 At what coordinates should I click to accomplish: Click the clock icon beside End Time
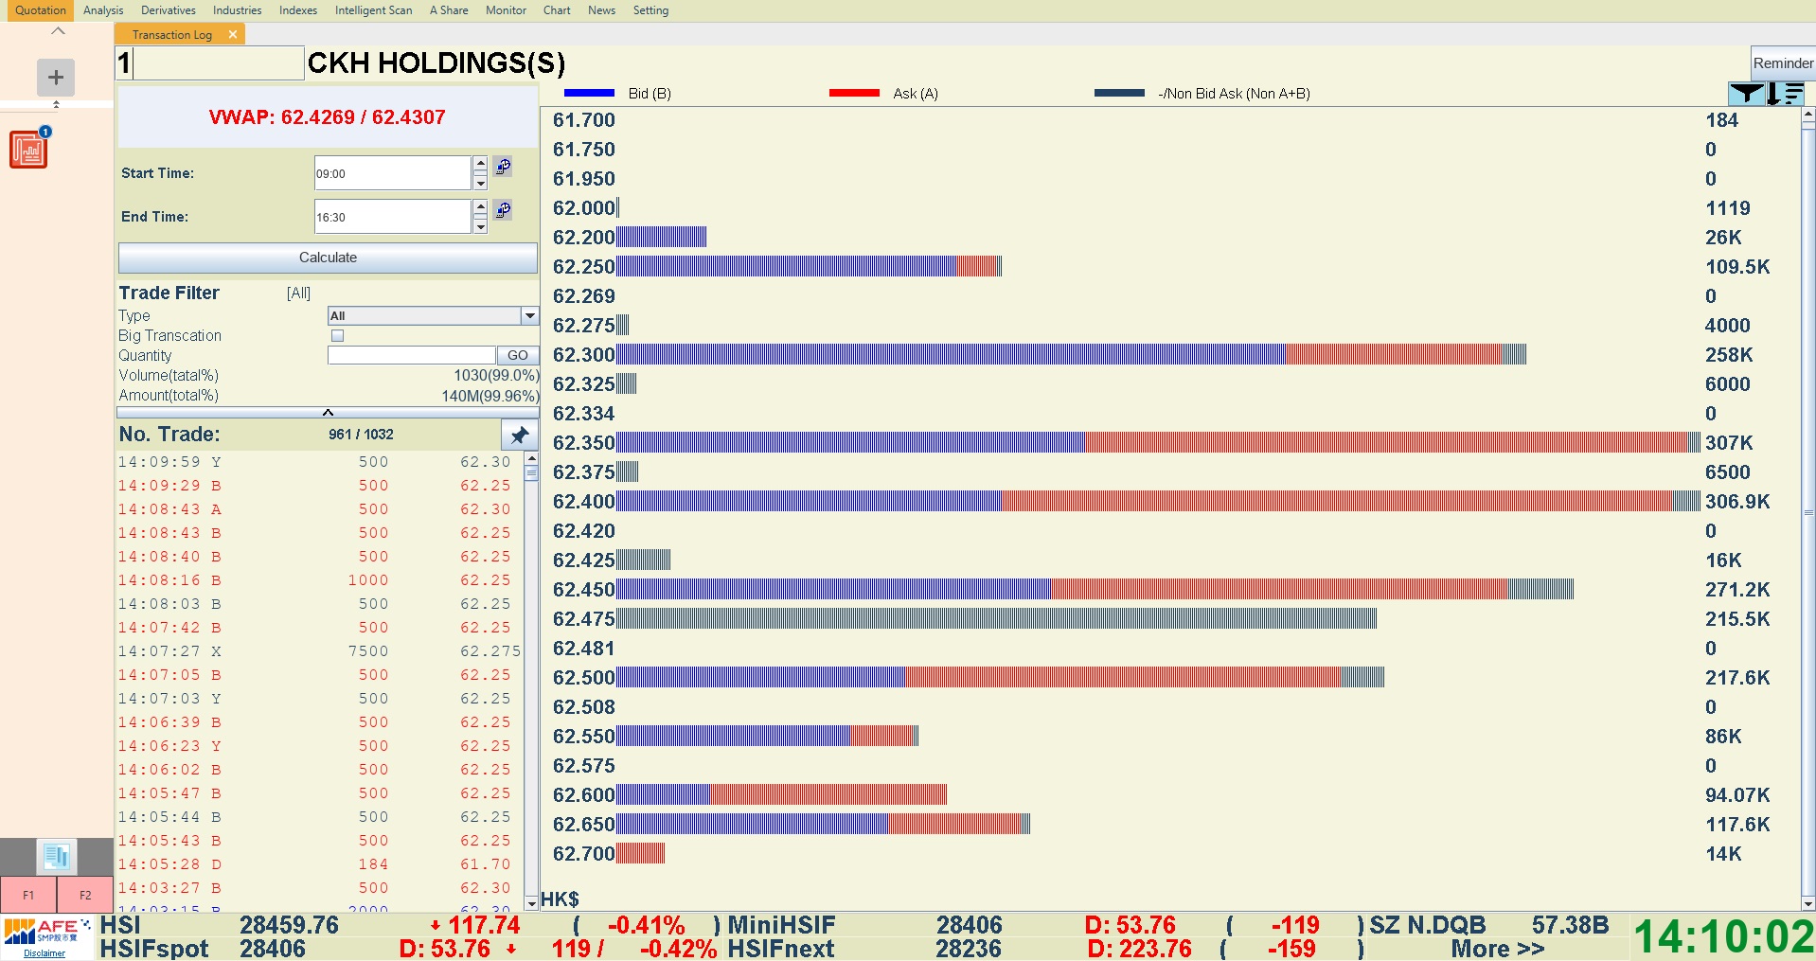coord(503,210)
